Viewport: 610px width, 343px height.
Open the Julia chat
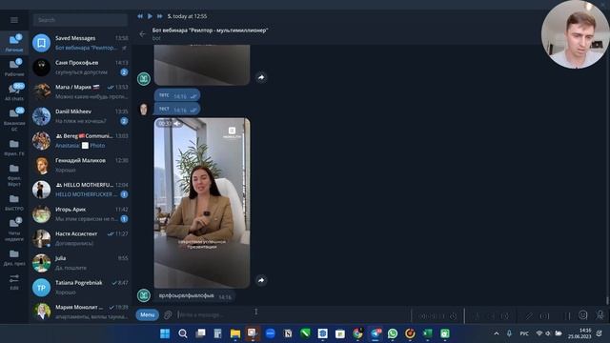(80, 263)
